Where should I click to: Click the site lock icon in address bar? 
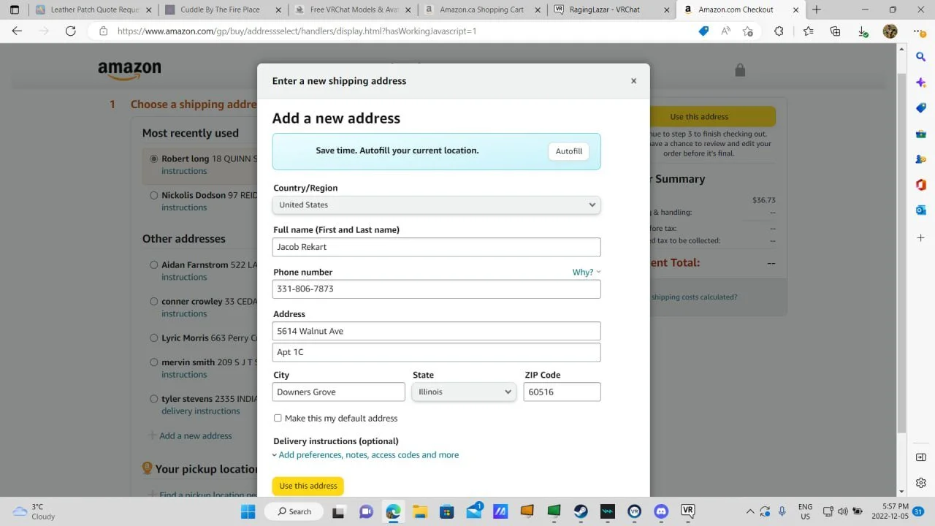103,31
